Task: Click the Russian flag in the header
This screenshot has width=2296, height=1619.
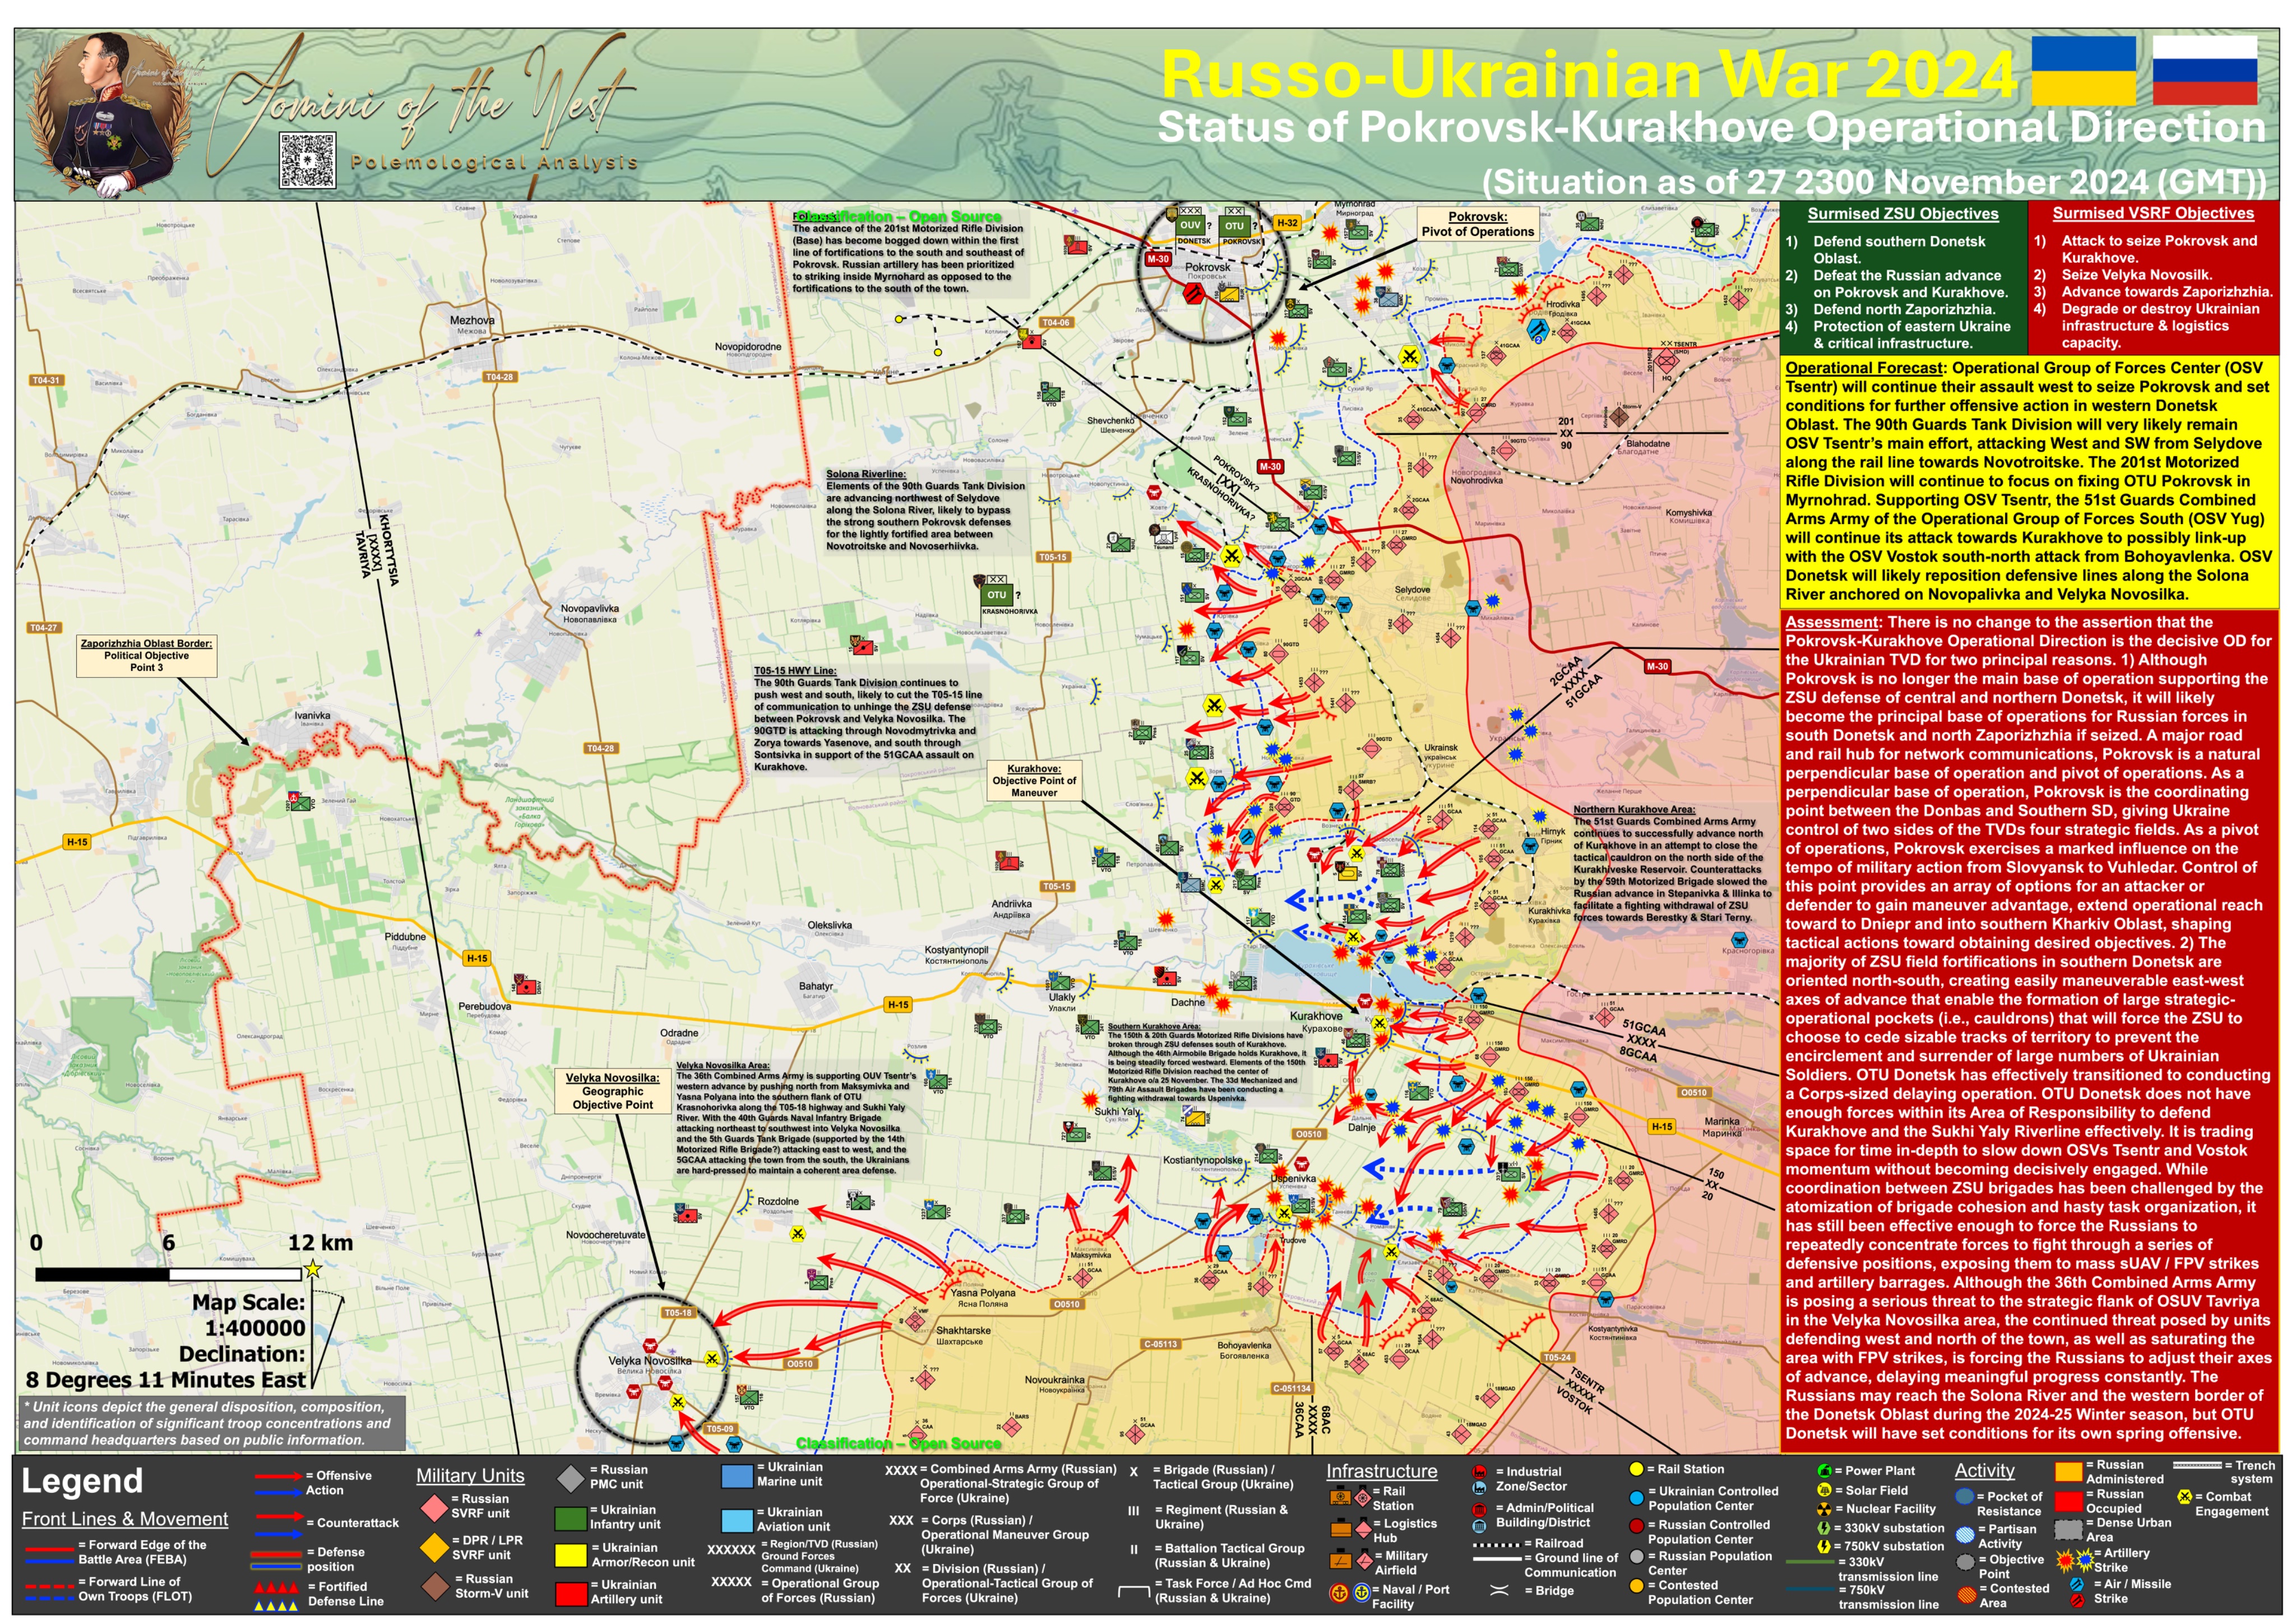Action: pos(2204,71)
